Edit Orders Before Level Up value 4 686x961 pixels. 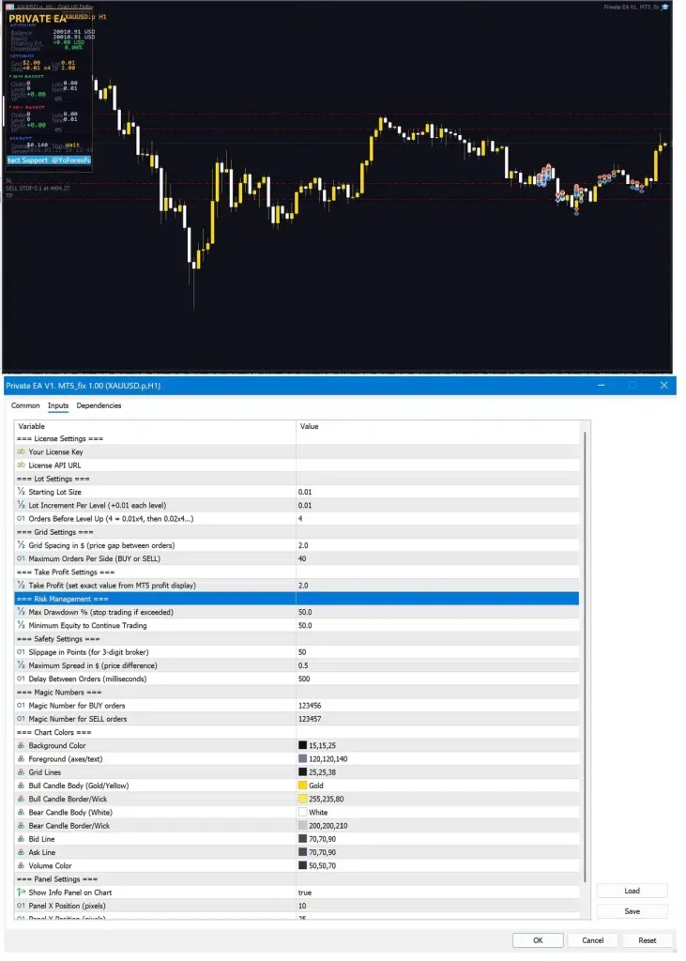[437, 518]
